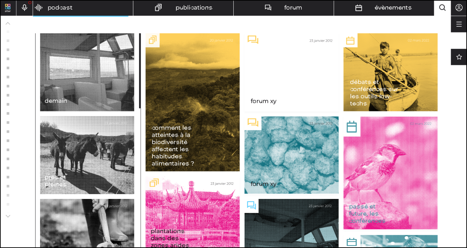The height and width of the screenshot is (248, 467).
Task: Open the search magnifier icon
Action: point(442,8)
